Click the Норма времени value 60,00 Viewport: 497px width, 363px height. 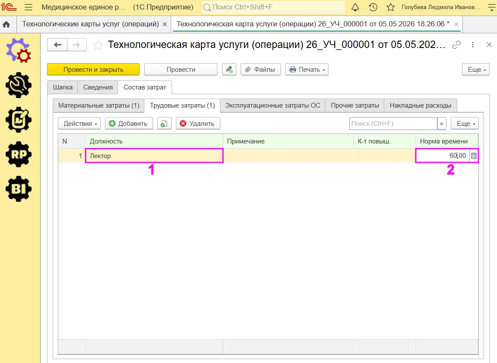coord(457,156)
